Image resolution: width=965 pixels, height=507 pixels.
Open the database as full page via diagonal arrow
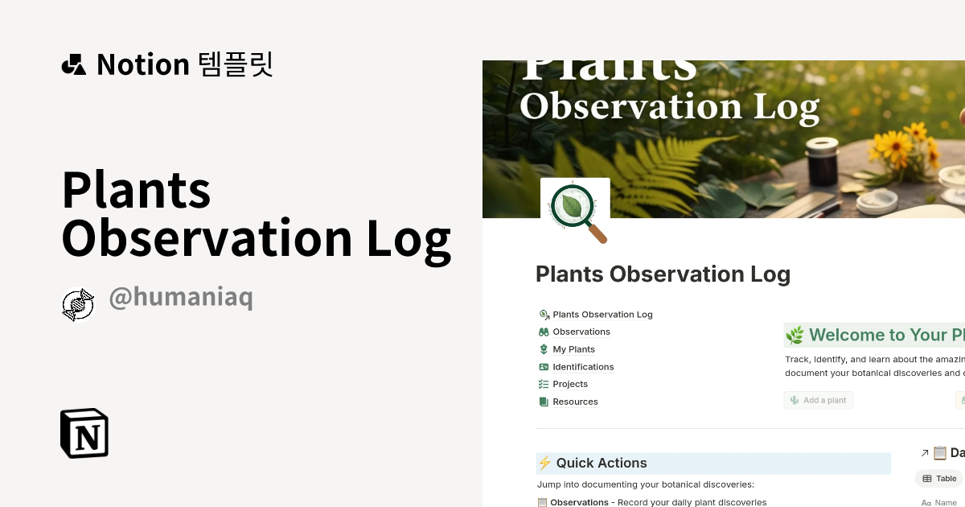click(x=925, y=452)
